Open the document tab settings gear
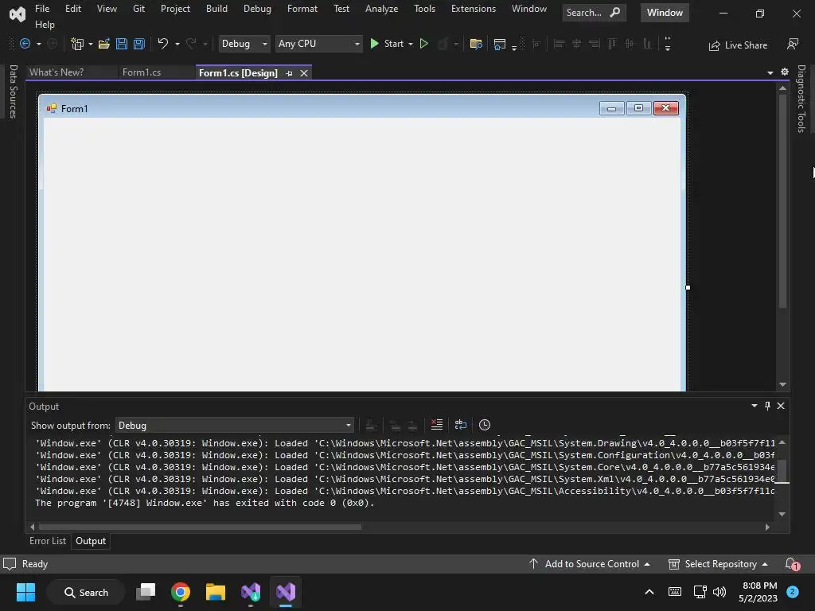The width and height of the screenshot is (815, 611). tap(785, 72)
